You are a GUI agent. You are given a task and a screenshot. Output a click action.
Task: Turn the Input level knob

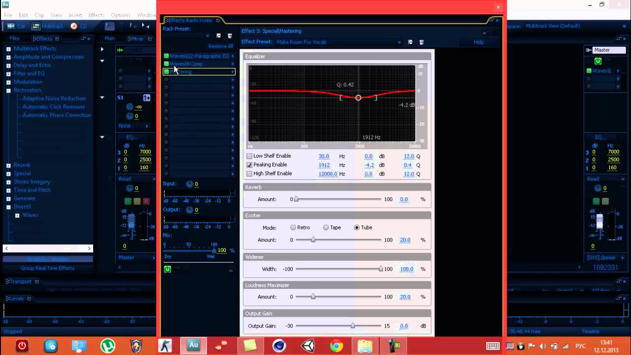click(x=189, y=184)
